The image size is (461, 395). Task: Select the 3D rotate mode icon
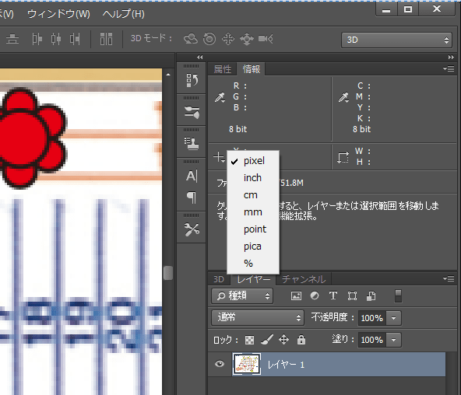pos(191,39)
